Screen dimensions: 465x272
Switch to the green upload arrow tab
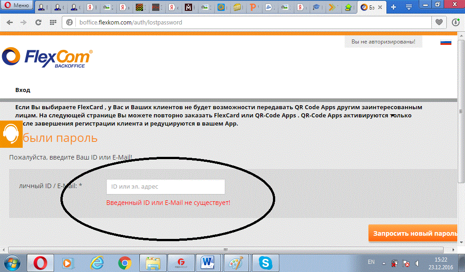[x=348, y=7]
